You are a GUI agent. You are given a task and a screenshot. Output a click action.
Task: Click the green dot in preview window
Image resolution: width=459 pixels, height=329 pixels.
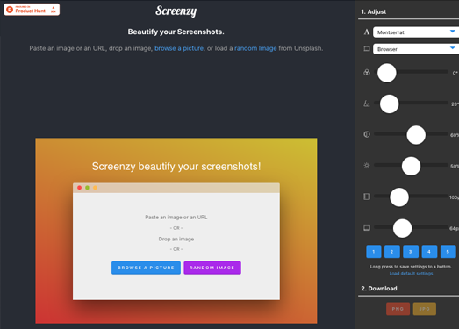tap(87, 188)
